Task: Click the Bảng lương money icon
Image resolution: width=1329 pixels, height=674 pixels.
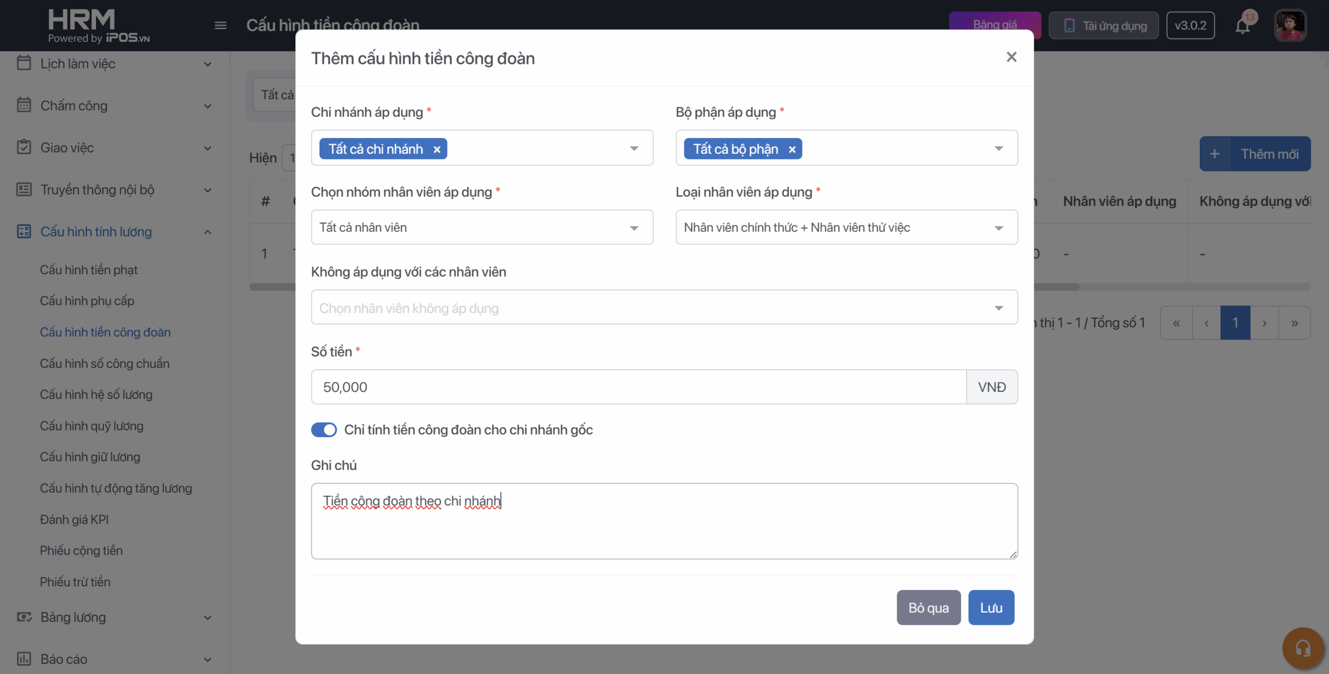Action: pos(24,617)
